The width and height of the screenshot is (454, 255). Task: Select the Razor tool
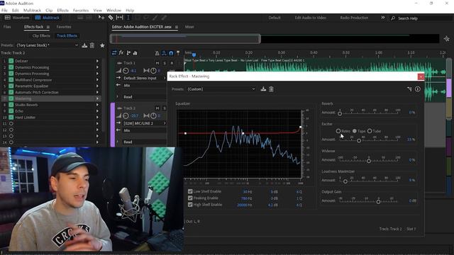point(111,18)
